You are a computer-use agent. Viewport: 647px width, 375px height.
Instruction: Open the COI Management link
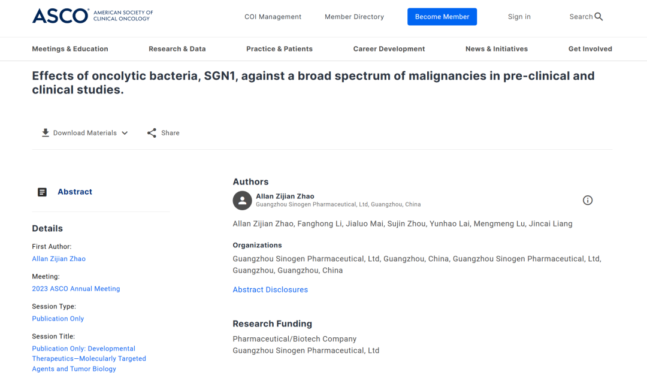point(273,17)
